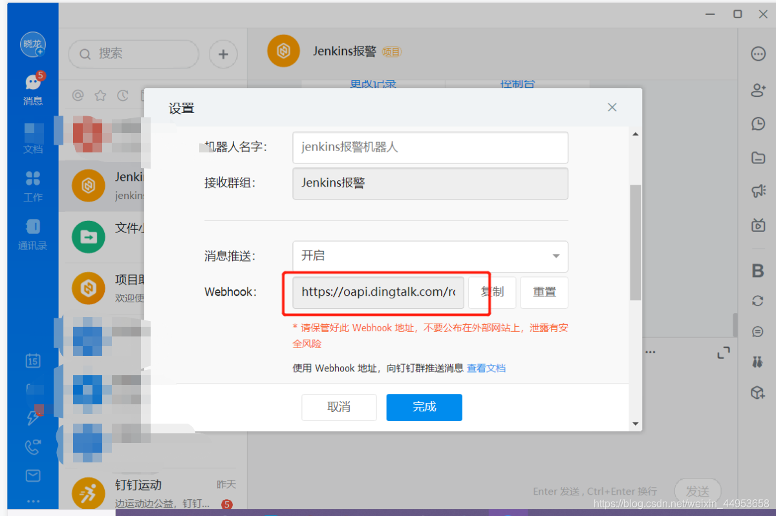Click the circular sync arrows icon
776x516 pixels.
point(759,301)
